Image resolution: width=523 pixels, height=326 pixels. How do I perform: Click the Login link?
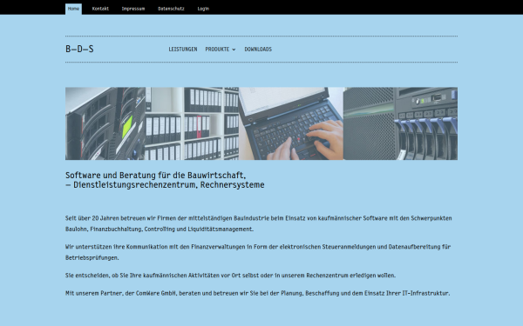click(203, 9)
